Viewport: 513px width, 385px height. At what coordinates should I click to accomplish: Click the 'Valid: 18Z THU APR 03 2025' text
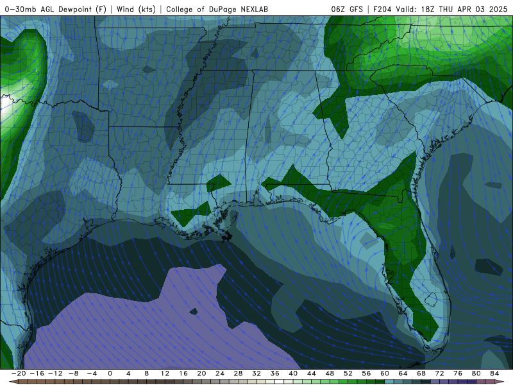(452, 9)
